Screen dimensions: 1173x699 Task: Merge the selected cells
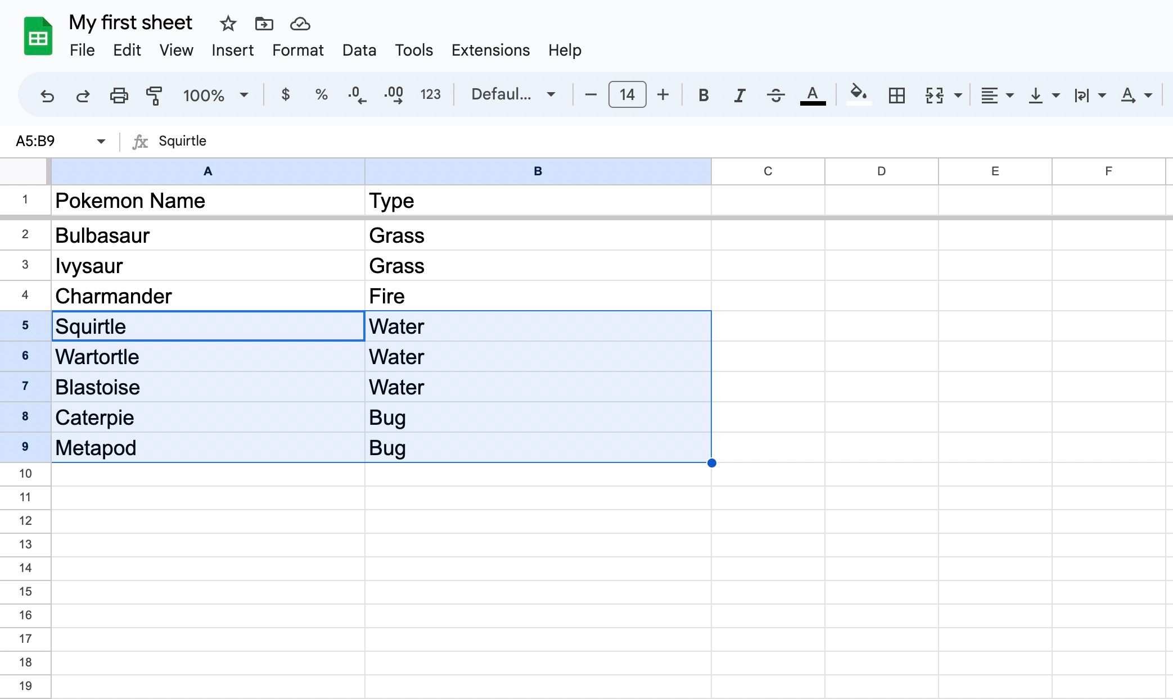(x=934, y=95)
